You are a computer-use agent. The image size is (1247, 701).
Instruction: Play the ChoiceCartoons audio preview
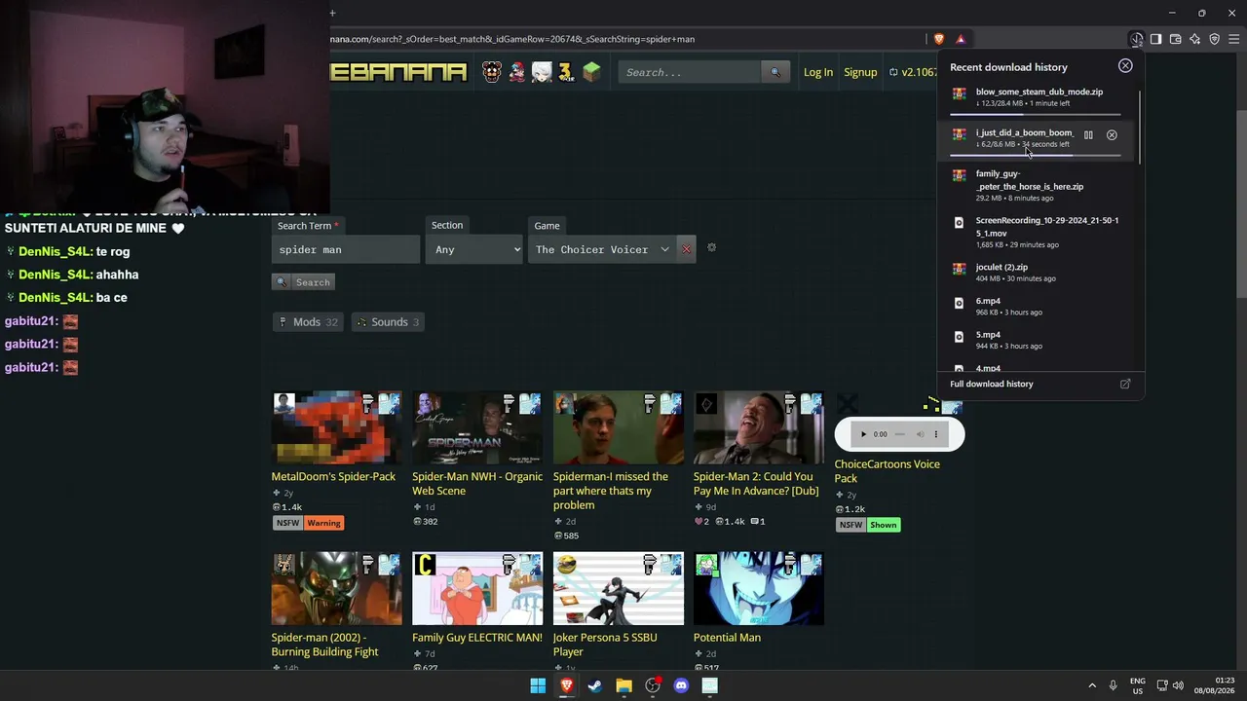click(x=862, y=434)
